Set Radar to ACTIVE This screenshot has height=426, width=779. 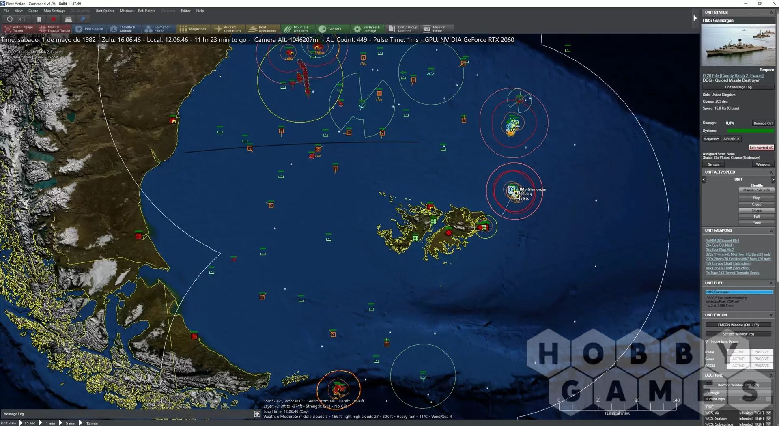738,352
